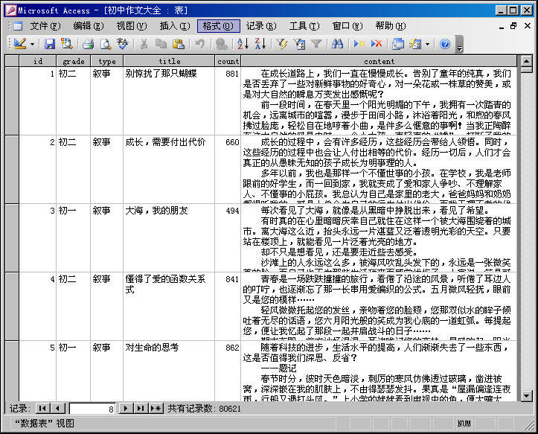
Task: Click the Undo icon
Action: (199, 44)
